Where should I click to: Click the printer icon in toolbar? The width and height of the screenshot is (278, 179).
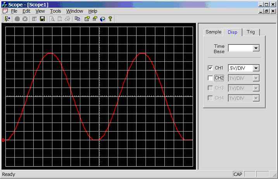[x=67, y=19]
